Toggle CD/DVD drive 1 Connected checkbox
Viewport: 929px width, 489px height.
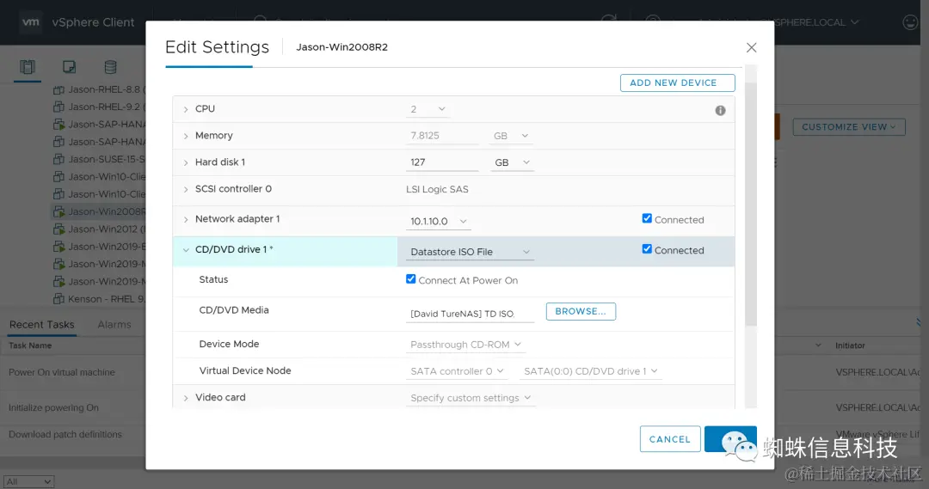(x=647, y=249)
